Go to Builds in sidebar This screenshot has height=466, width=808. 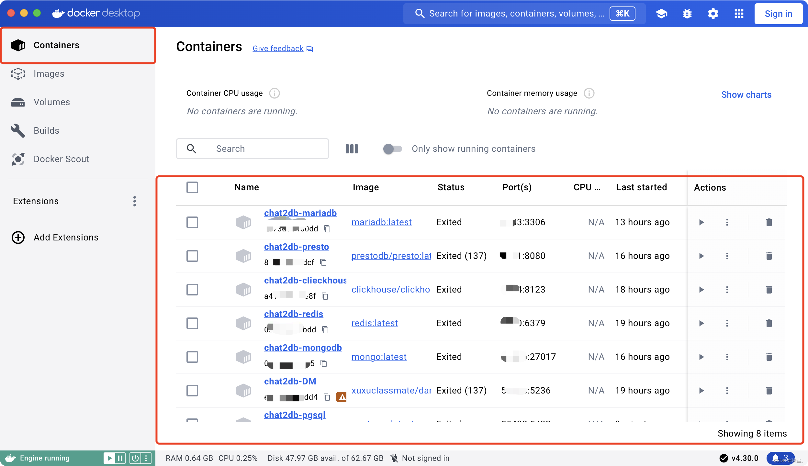coord(78,131)
